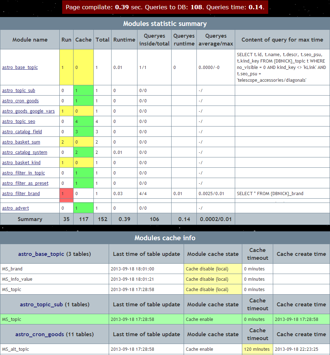Click cache create time 2013-09-18 22:23:25
This screenshot has height=355, width=330.
[x=297, y=349]
